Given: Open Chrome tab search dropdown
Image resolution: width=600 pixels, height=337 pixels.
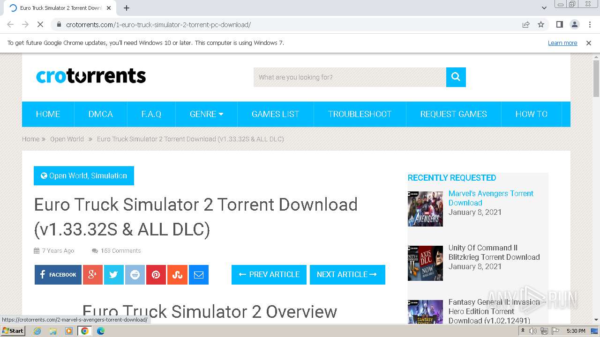Looking at the screenshot, I should tap(544, 8).
